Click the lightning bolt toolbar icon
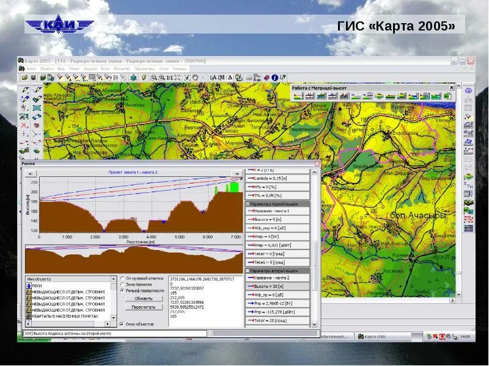The width and height of the screenshot is (489, 366). point(144,77)
